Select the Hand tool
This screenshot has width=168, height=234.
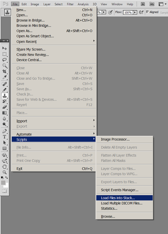tap(5, 166)
